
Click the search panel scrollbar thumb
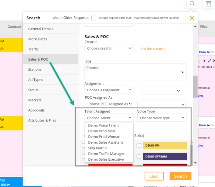pyautogui.click(x=195, y=87)
